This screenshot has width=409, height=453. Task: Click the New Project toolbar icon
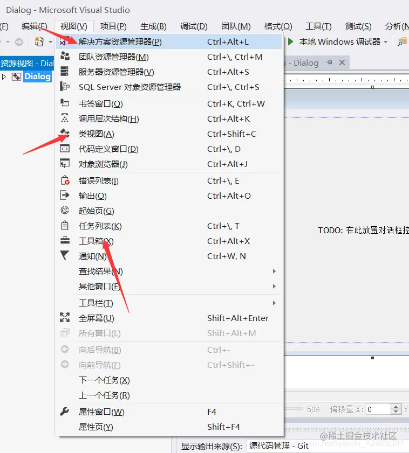click(39, 42)
